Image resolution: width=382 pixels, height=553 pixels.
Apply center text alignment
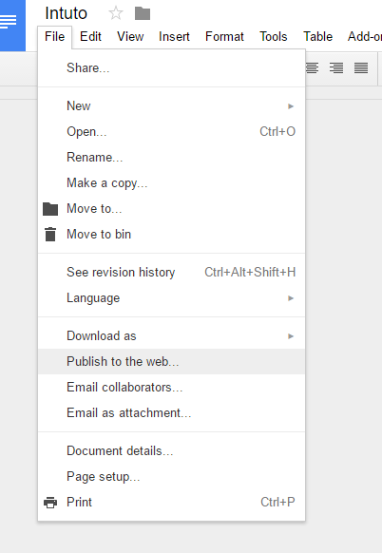tap(312, 67)
